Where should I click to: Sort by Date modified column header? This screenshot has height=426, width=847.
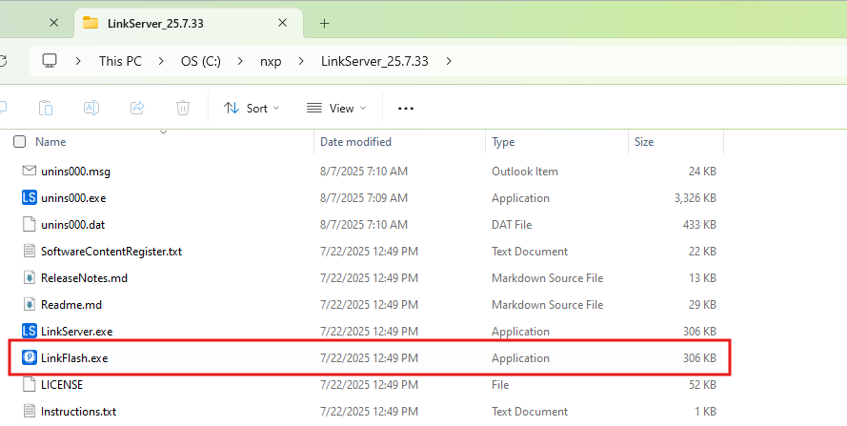(x=355, y=142)
